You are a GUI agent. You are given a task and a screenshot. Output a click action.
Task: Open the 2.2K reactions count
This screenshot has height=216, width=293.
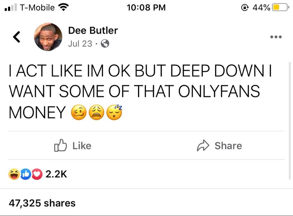56,174
